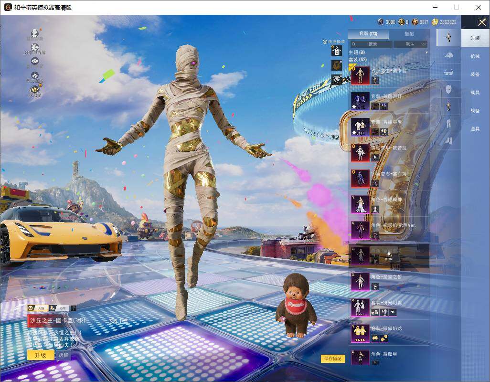Select the cap headwear category icon
Screen dimensions: 490x382
(448, 55)
